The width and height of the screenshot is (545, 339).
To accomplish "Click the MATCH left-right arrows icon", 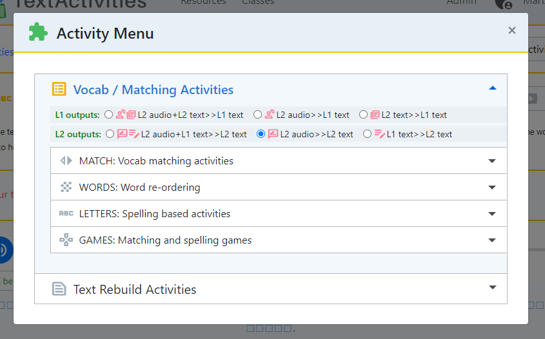I will click(66, 160).
